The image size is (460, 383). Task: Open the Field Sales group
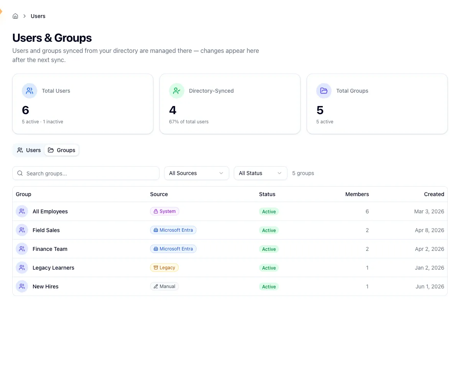pos(46,230)
